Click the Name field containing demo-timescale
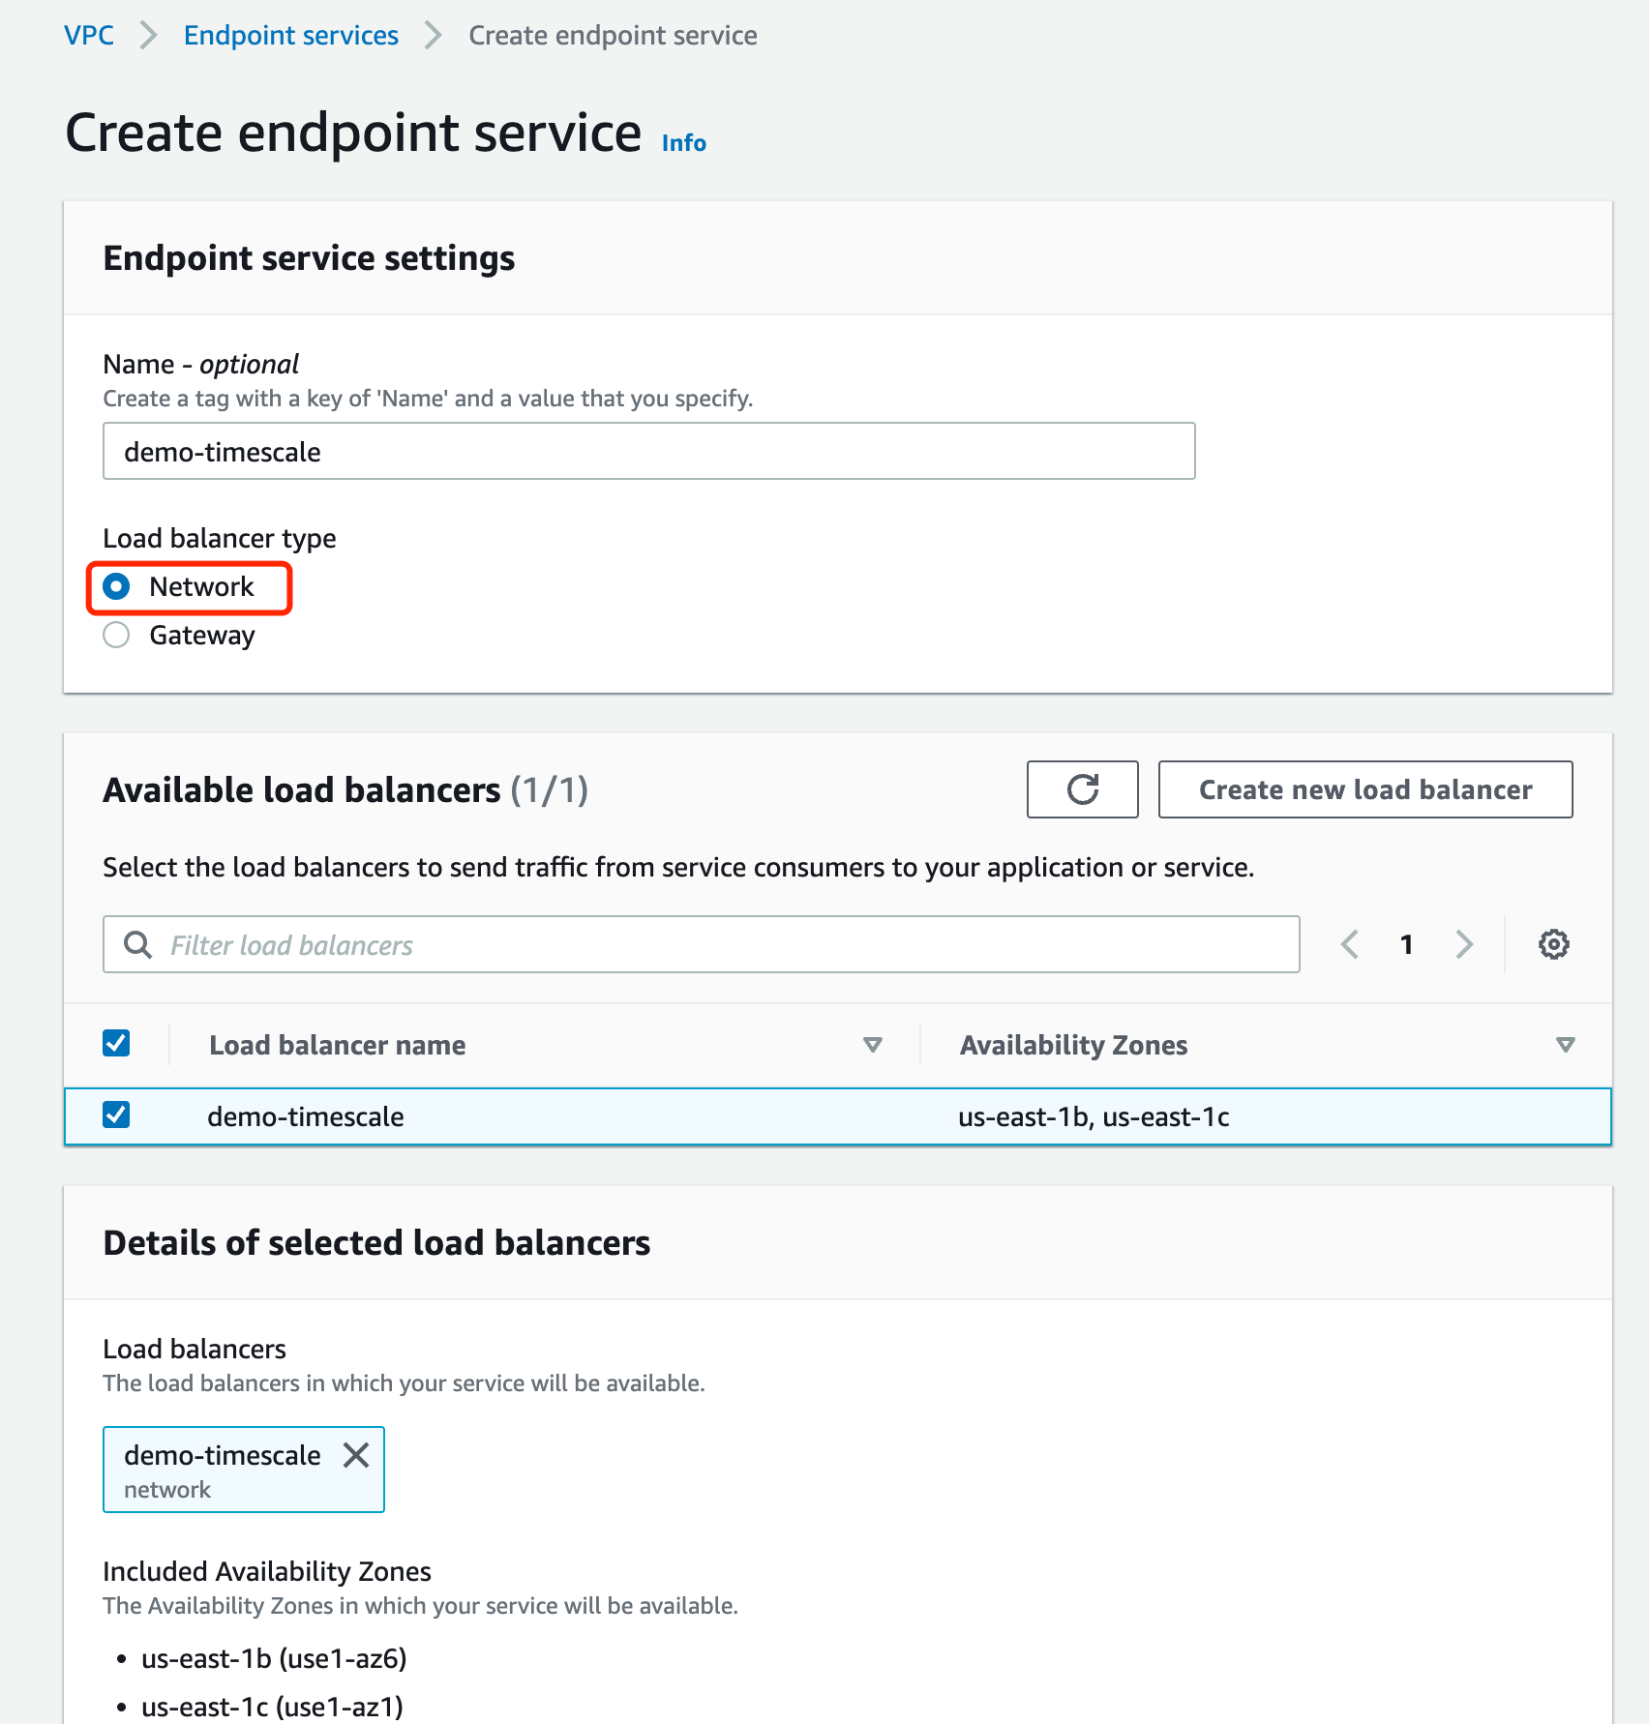1649x1724 pixels. pos(648,452)
